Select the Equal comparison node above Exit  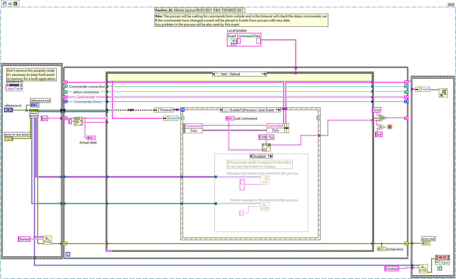click(x=382, y=127)
